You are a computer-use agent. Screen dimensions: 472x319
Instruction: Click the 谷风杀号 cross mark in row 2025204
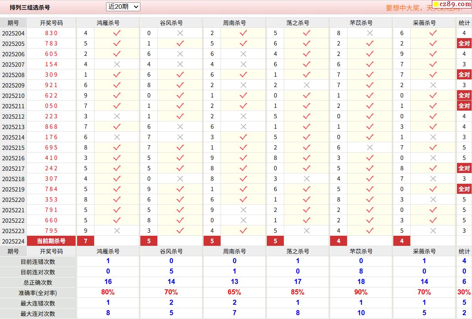point(180,33)
